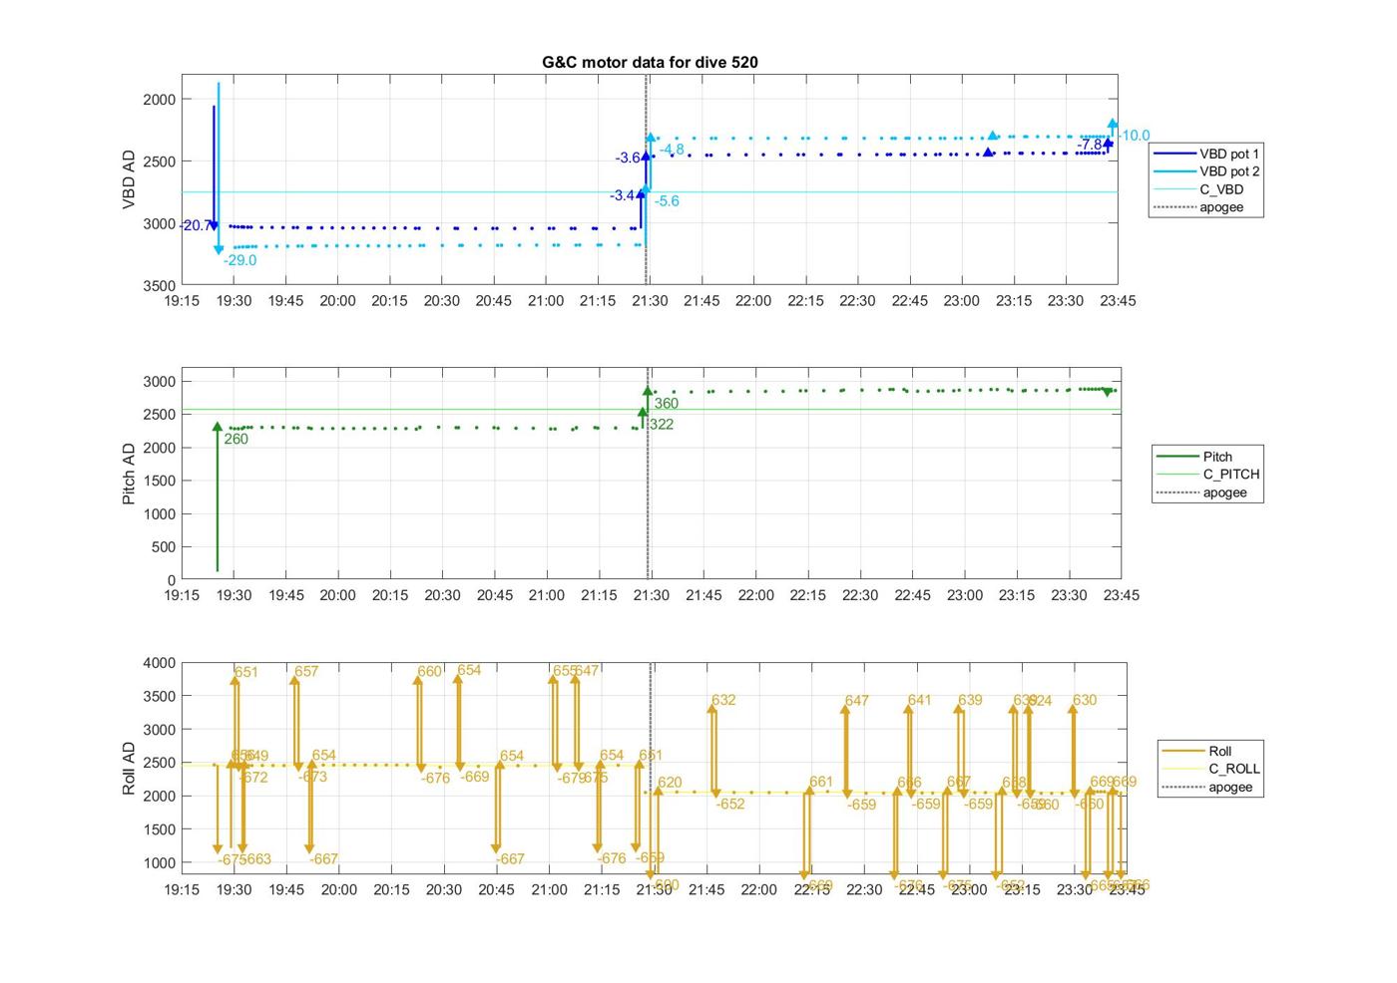Click the '641' roll data label

(x=919, y=701)
